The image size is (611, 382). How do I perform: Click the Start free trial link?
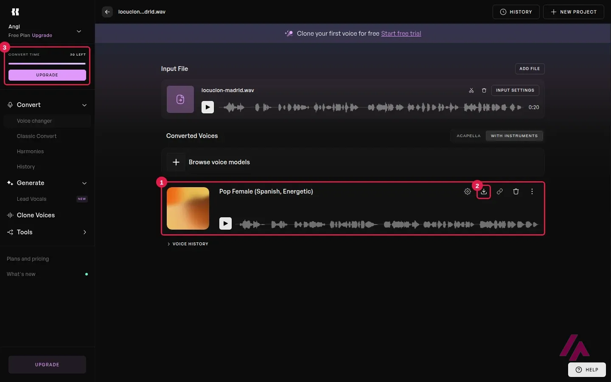(401, 34)
